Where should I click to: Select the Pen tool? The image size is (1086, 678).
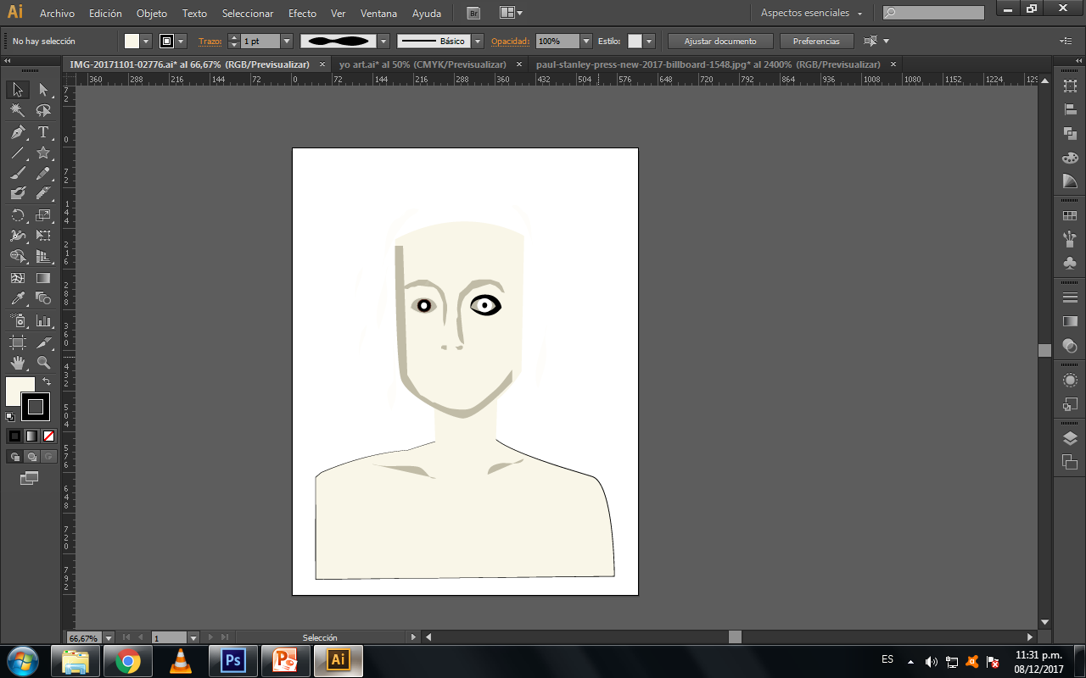17,132
